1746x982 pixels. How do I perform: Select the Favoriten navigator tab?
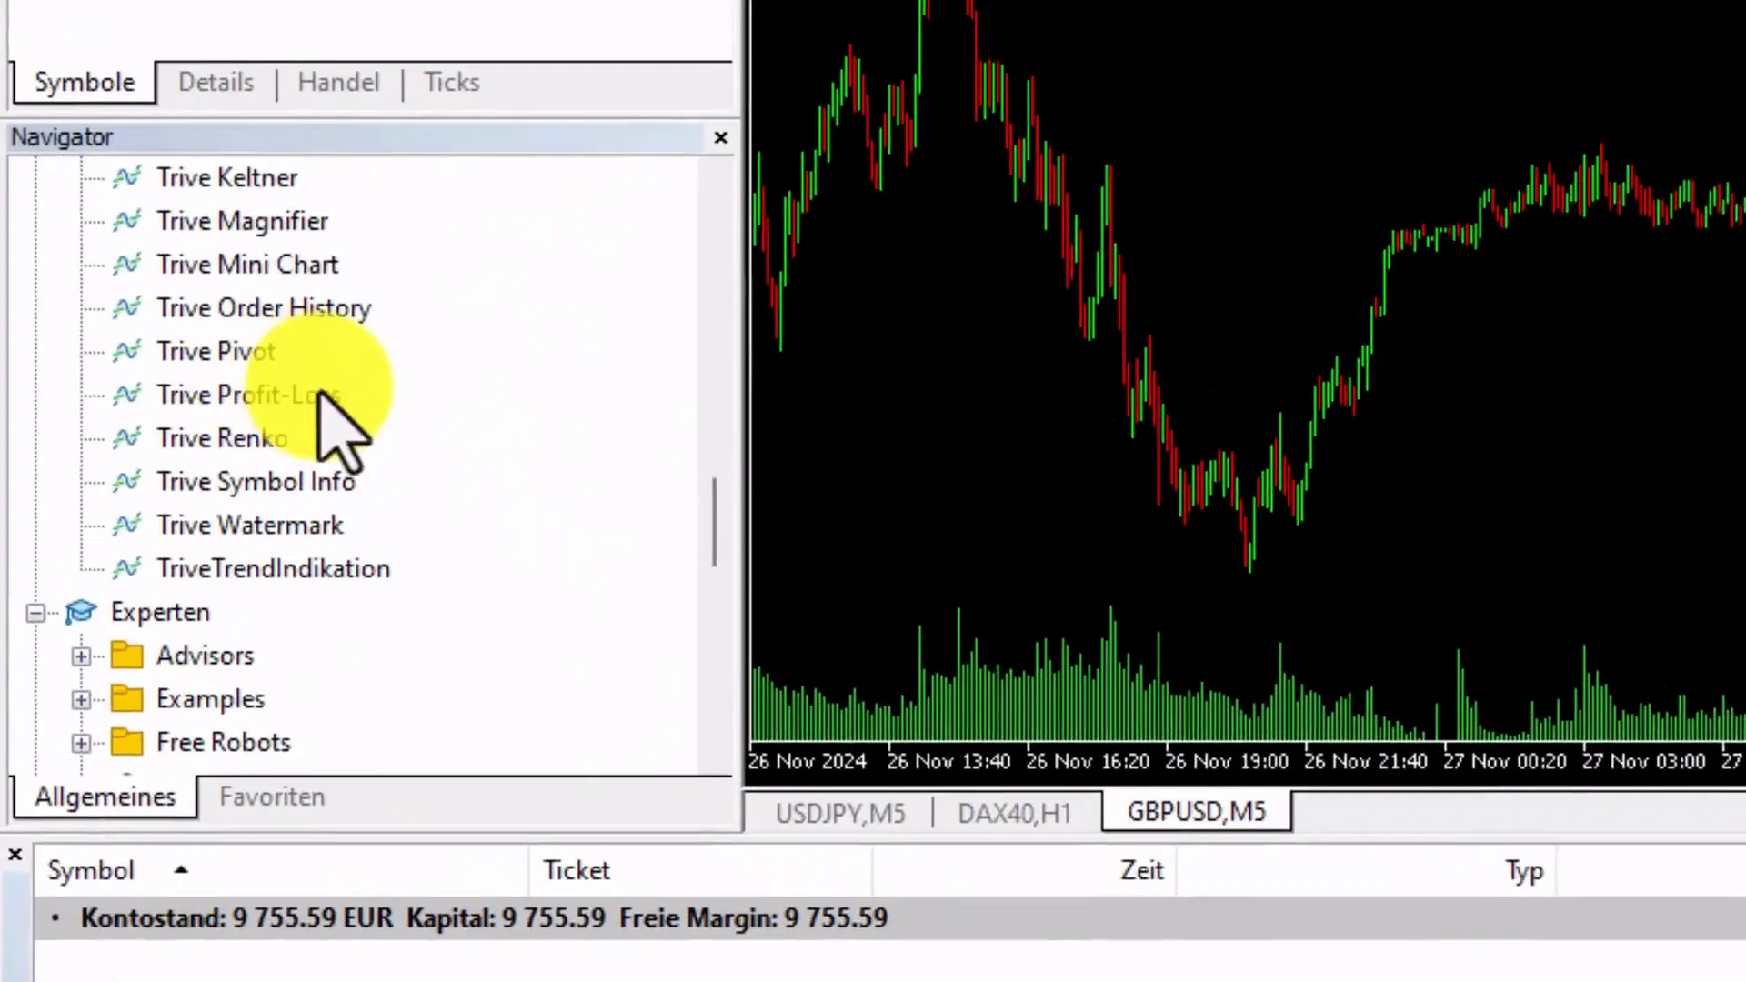pos(272,797)
